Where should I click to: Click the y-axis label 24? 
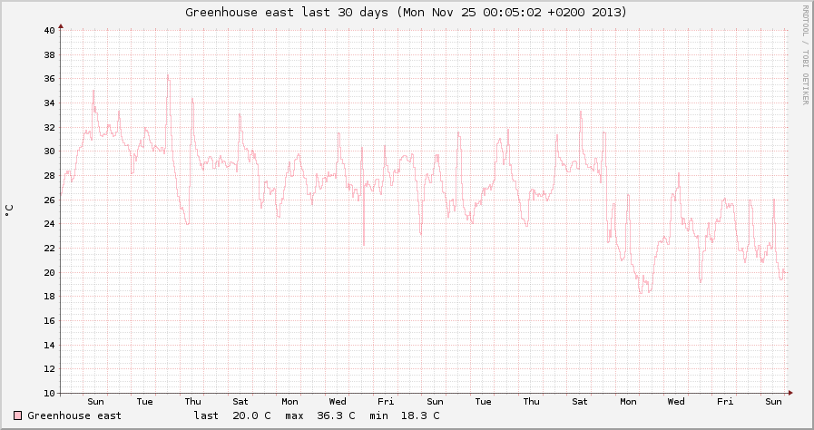coord(49,224)
